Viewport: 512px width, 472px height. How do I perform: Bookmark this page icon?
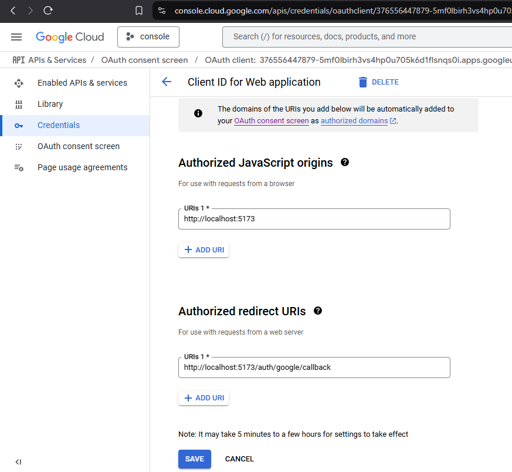139,11
